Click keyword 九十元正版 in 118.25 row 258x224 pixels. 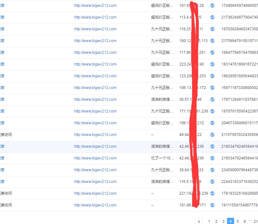coord(162,29)
